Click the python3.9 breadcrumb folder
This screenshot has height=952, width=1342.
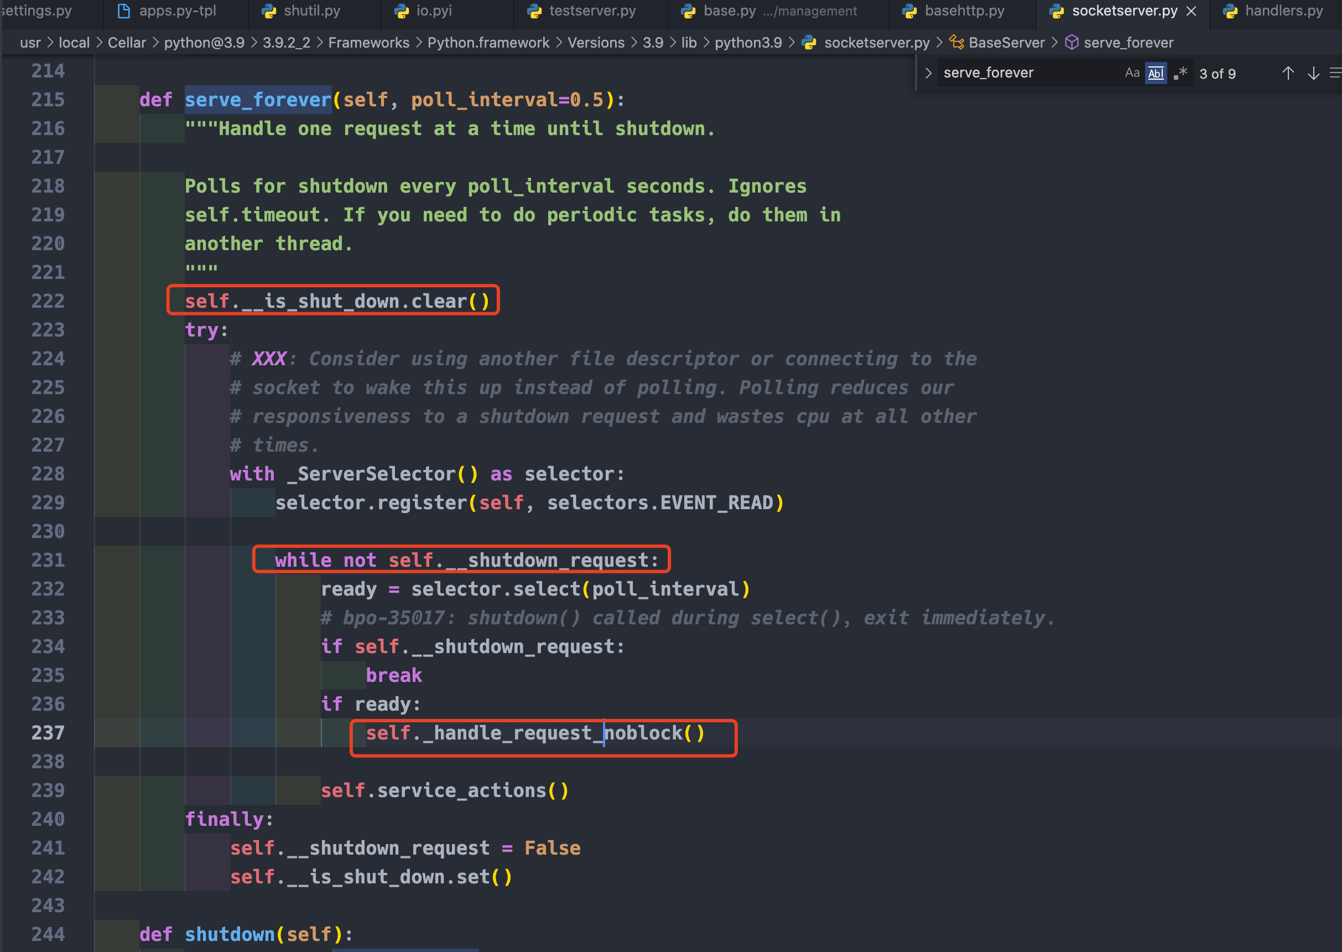pyautogui.click(x=748, y=43)
